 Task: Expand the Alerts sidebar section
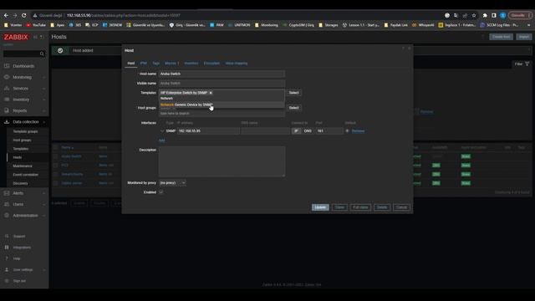pos(44,193)
